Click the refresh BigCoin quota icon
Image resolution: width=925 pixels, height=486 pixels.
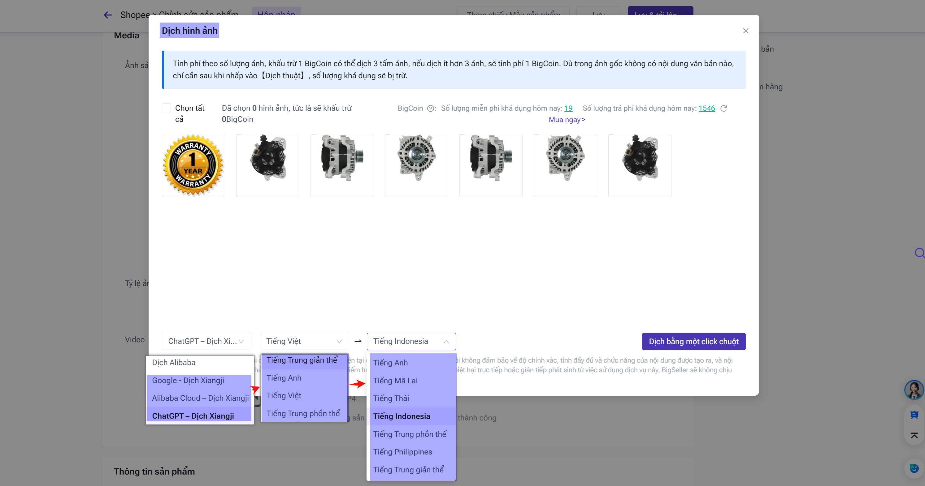(x=723, y=108)
